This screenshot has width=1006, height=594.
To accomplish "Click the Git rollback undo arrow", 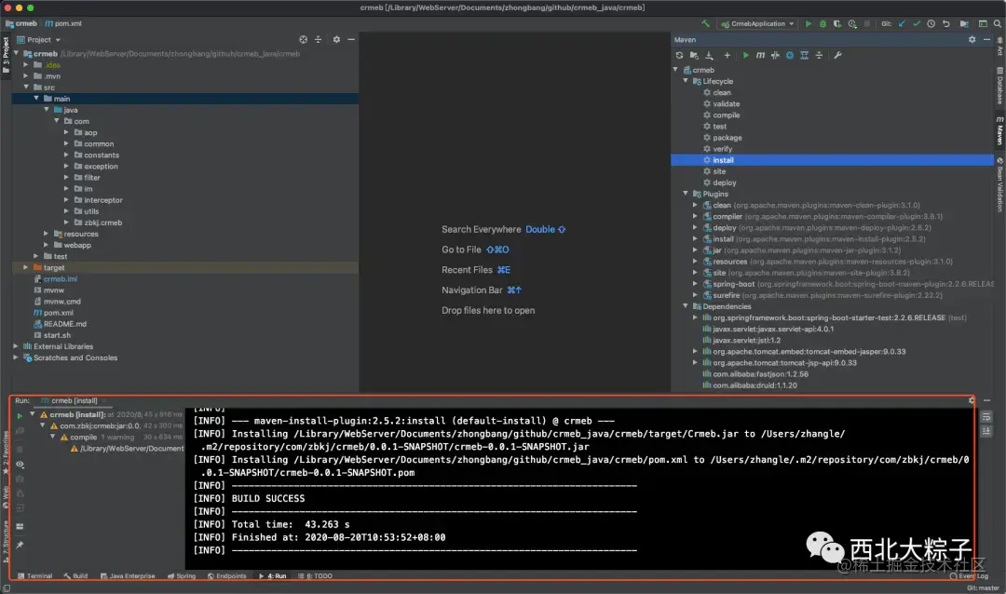I will coord(945,23).
